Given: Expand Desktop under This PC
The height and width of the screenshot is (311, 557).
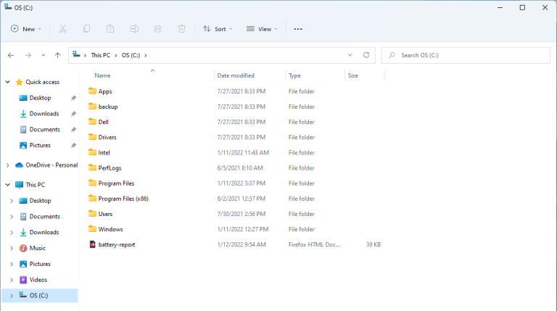Looking at the screenshot, I should coord(12,201).
